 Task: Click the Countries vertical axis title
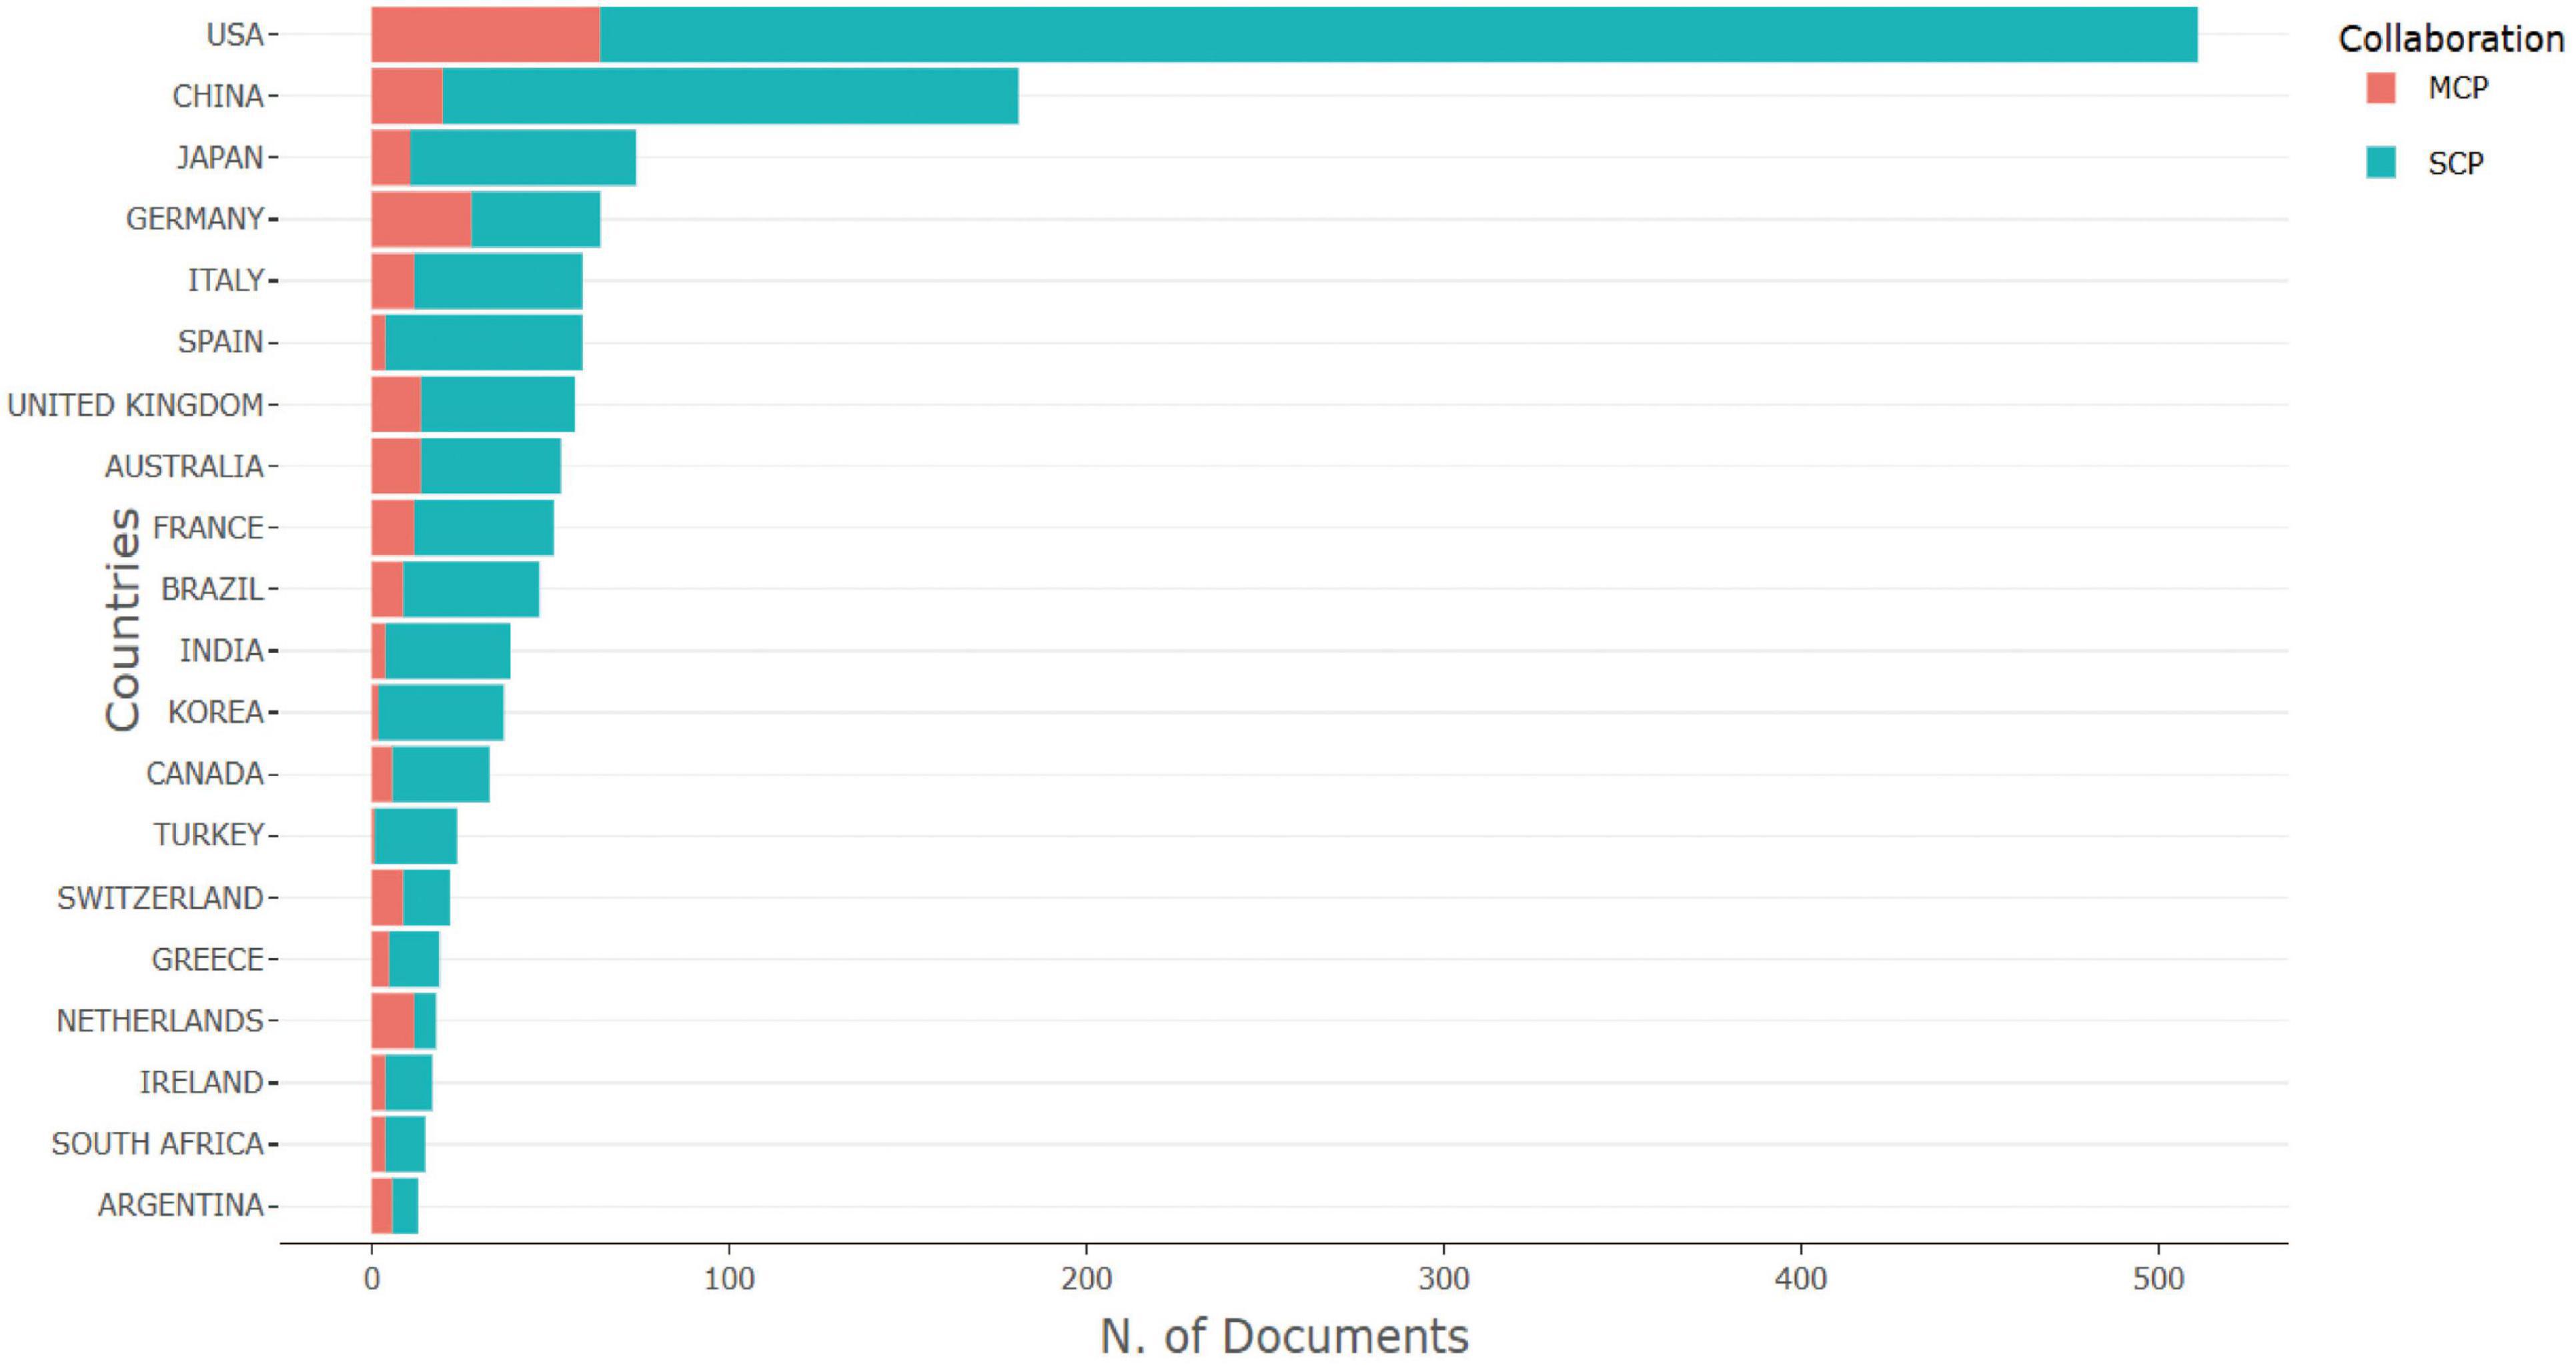pyautogui.click(x=123, y=620)
